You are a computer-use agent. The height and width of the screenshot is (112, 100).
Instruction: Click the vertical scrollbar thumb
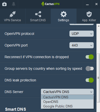tap(98, 78)
